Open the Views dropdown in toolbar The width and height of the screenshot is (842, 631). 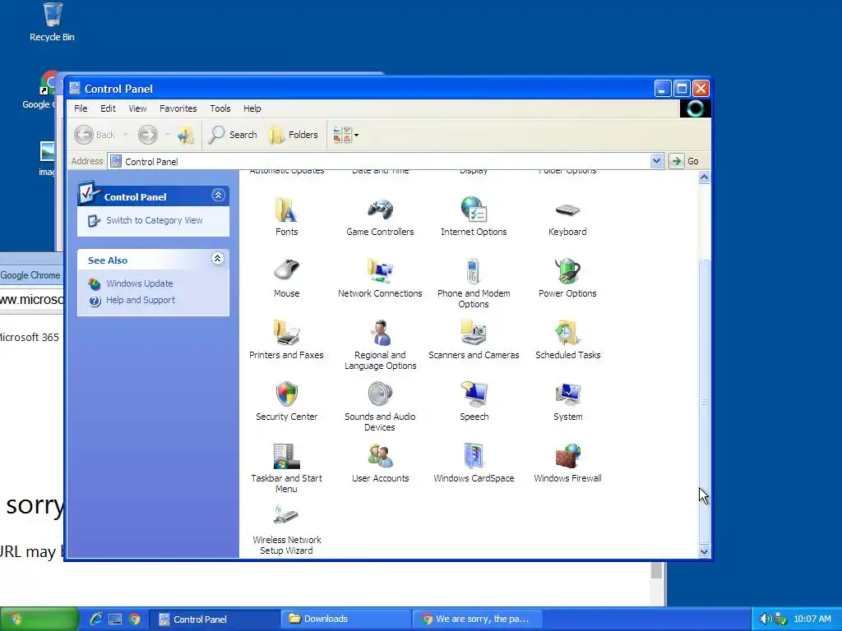(345, 135)
